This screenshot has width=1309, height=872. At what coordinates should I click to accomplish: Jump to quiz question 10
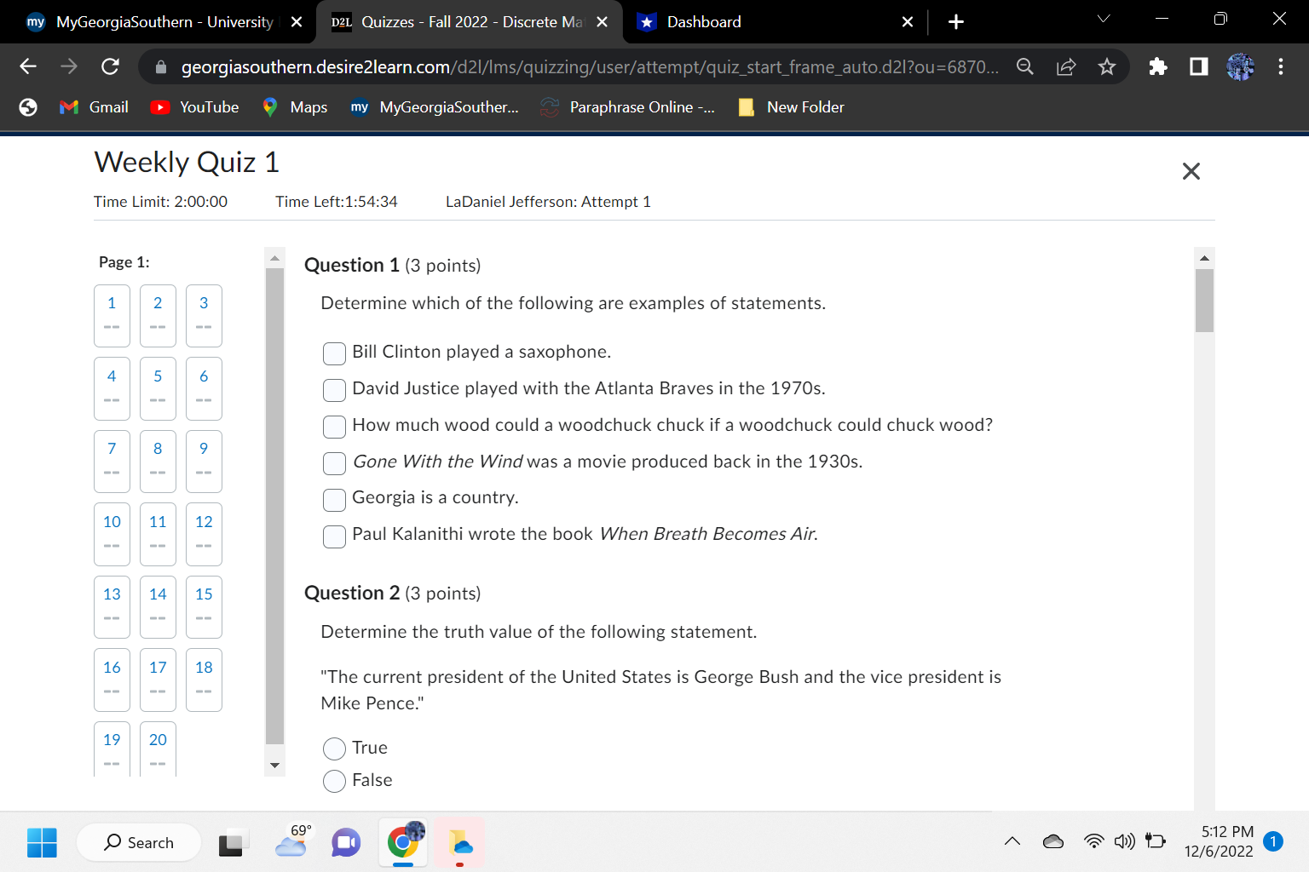(x=112, y=534)
